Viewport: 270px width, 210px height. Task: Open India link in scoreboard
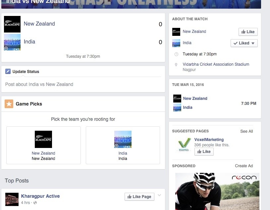pos(29,41)
